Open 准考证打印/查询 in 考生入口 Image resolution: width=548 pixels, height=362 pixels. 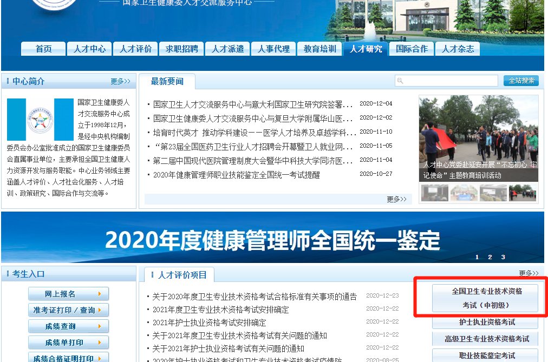[x=68, y=311]
